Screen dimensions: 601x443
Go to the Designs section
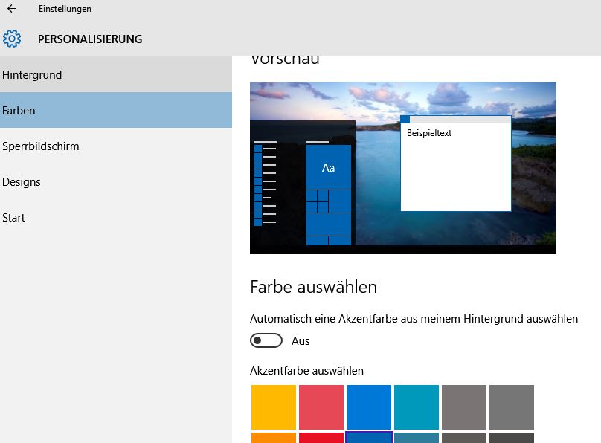tap(116, 181)
